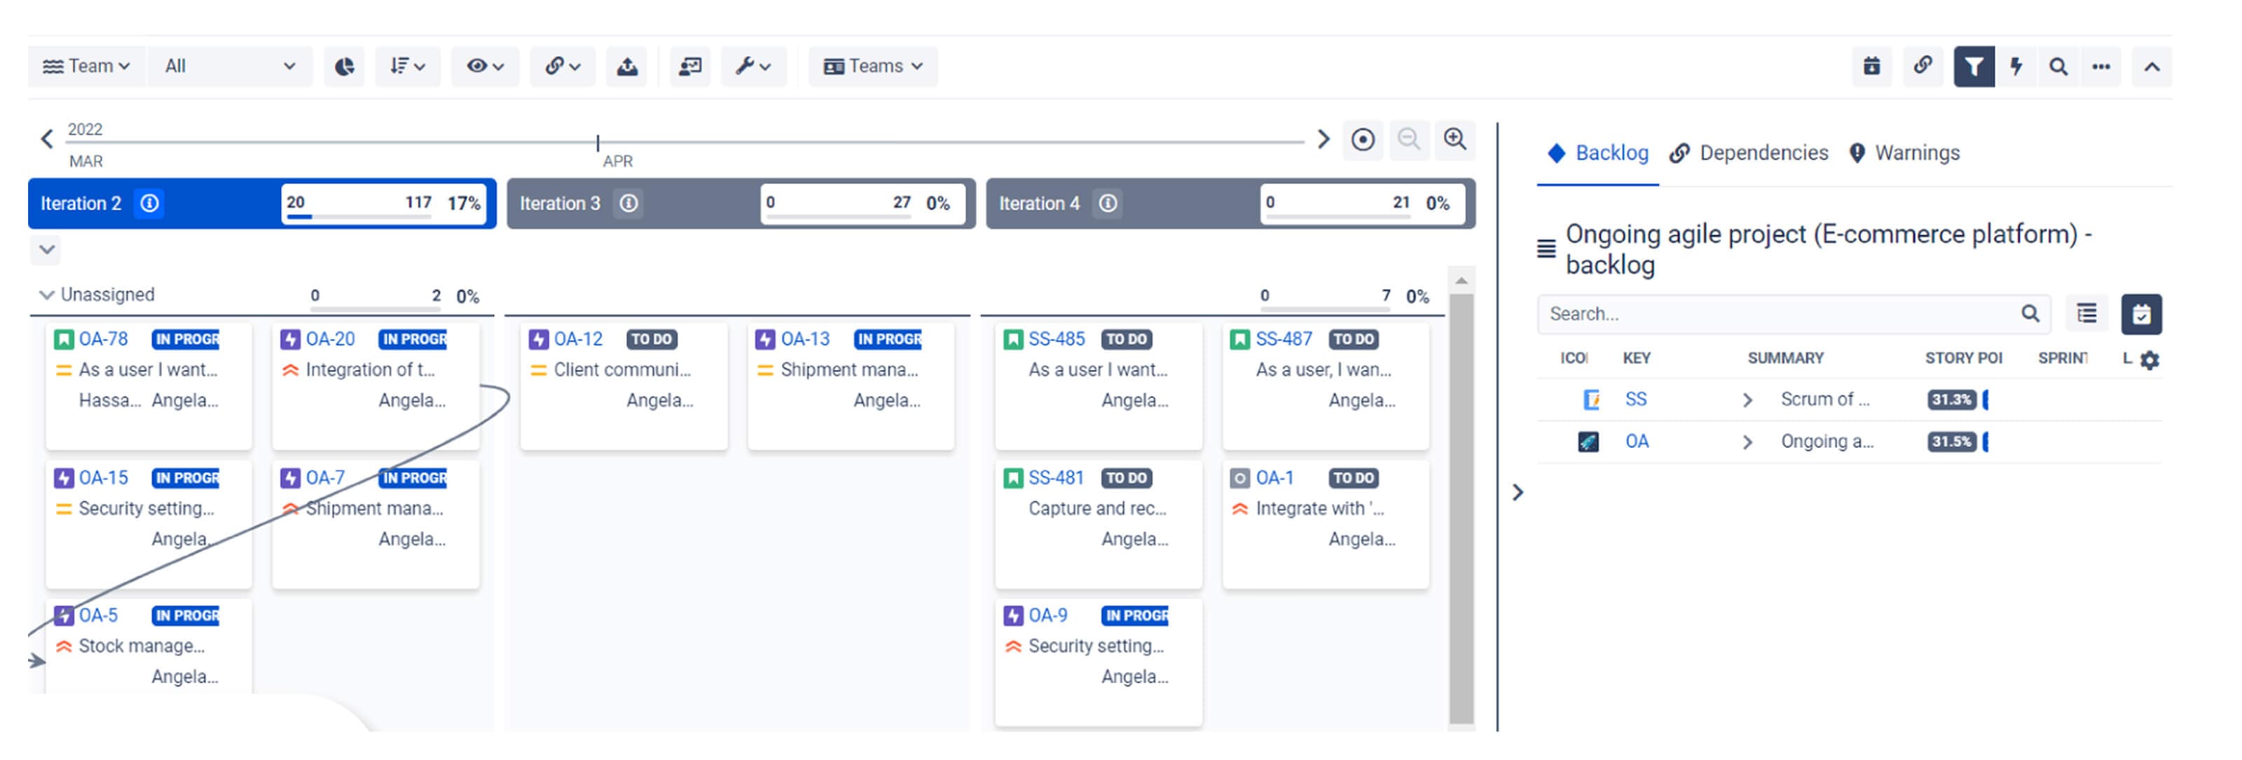The image size is (2242, 760).
Task: Open issue OA-78 link
Action: 103,339
